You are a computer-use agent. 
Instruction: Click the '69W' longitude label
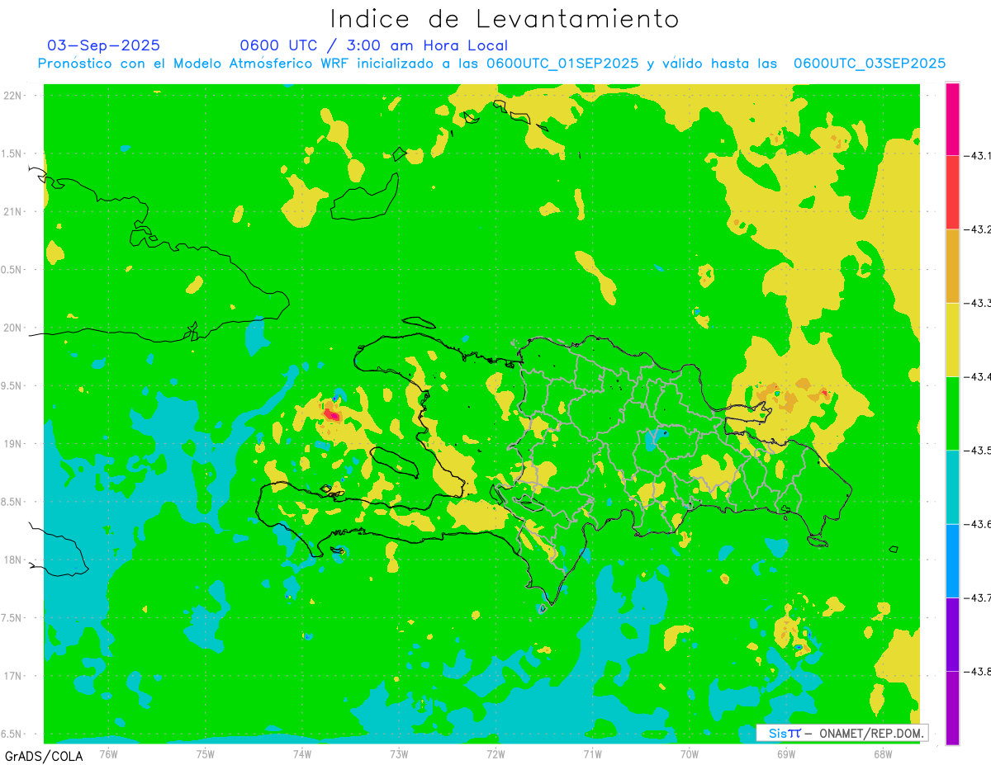coord(786,753)
